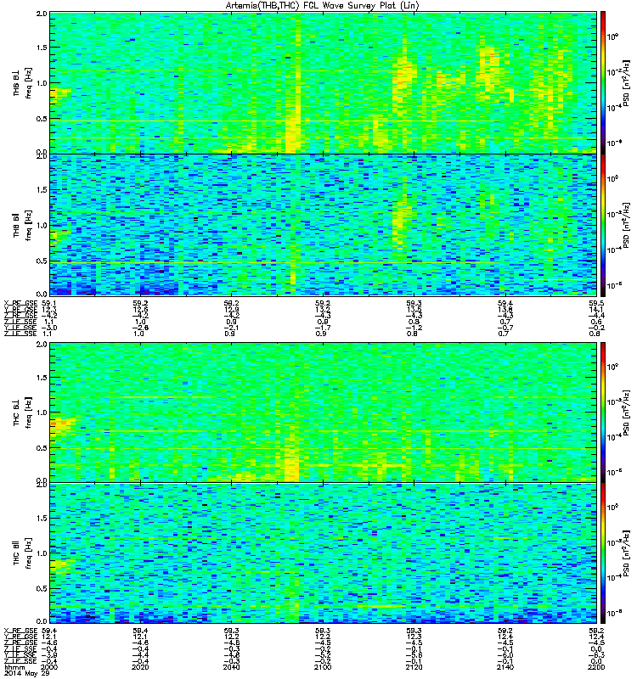Click the THC B-perpendicular panel color bar
This screenshot has width=637, height=679.
pyautogui.click(x=603, y=412)
